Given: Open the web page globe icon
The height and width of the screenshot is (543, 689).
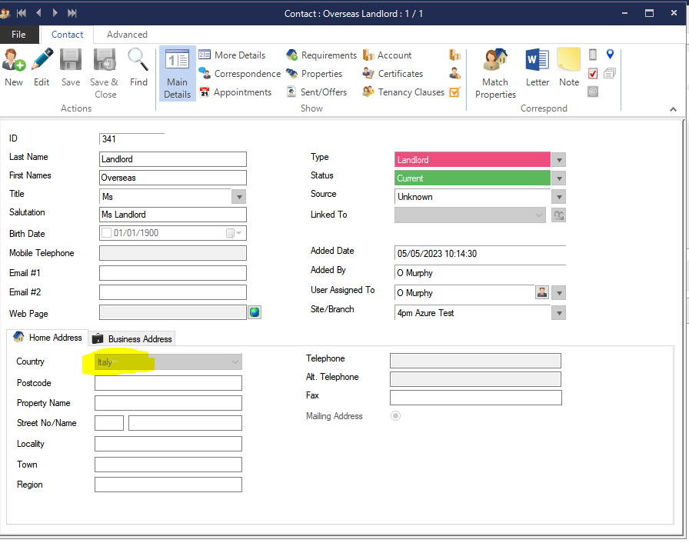Looking at the screenshot, I should (255, 312).
